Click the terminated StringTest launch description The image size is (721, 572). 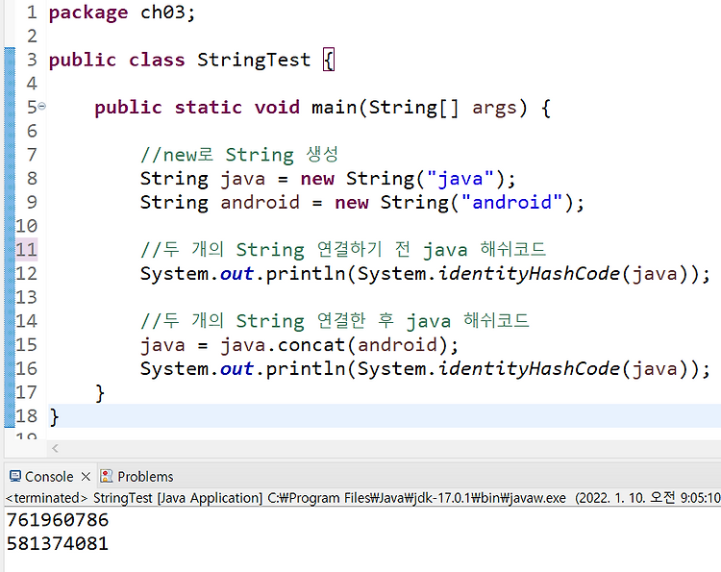click(x=362, y=498)
